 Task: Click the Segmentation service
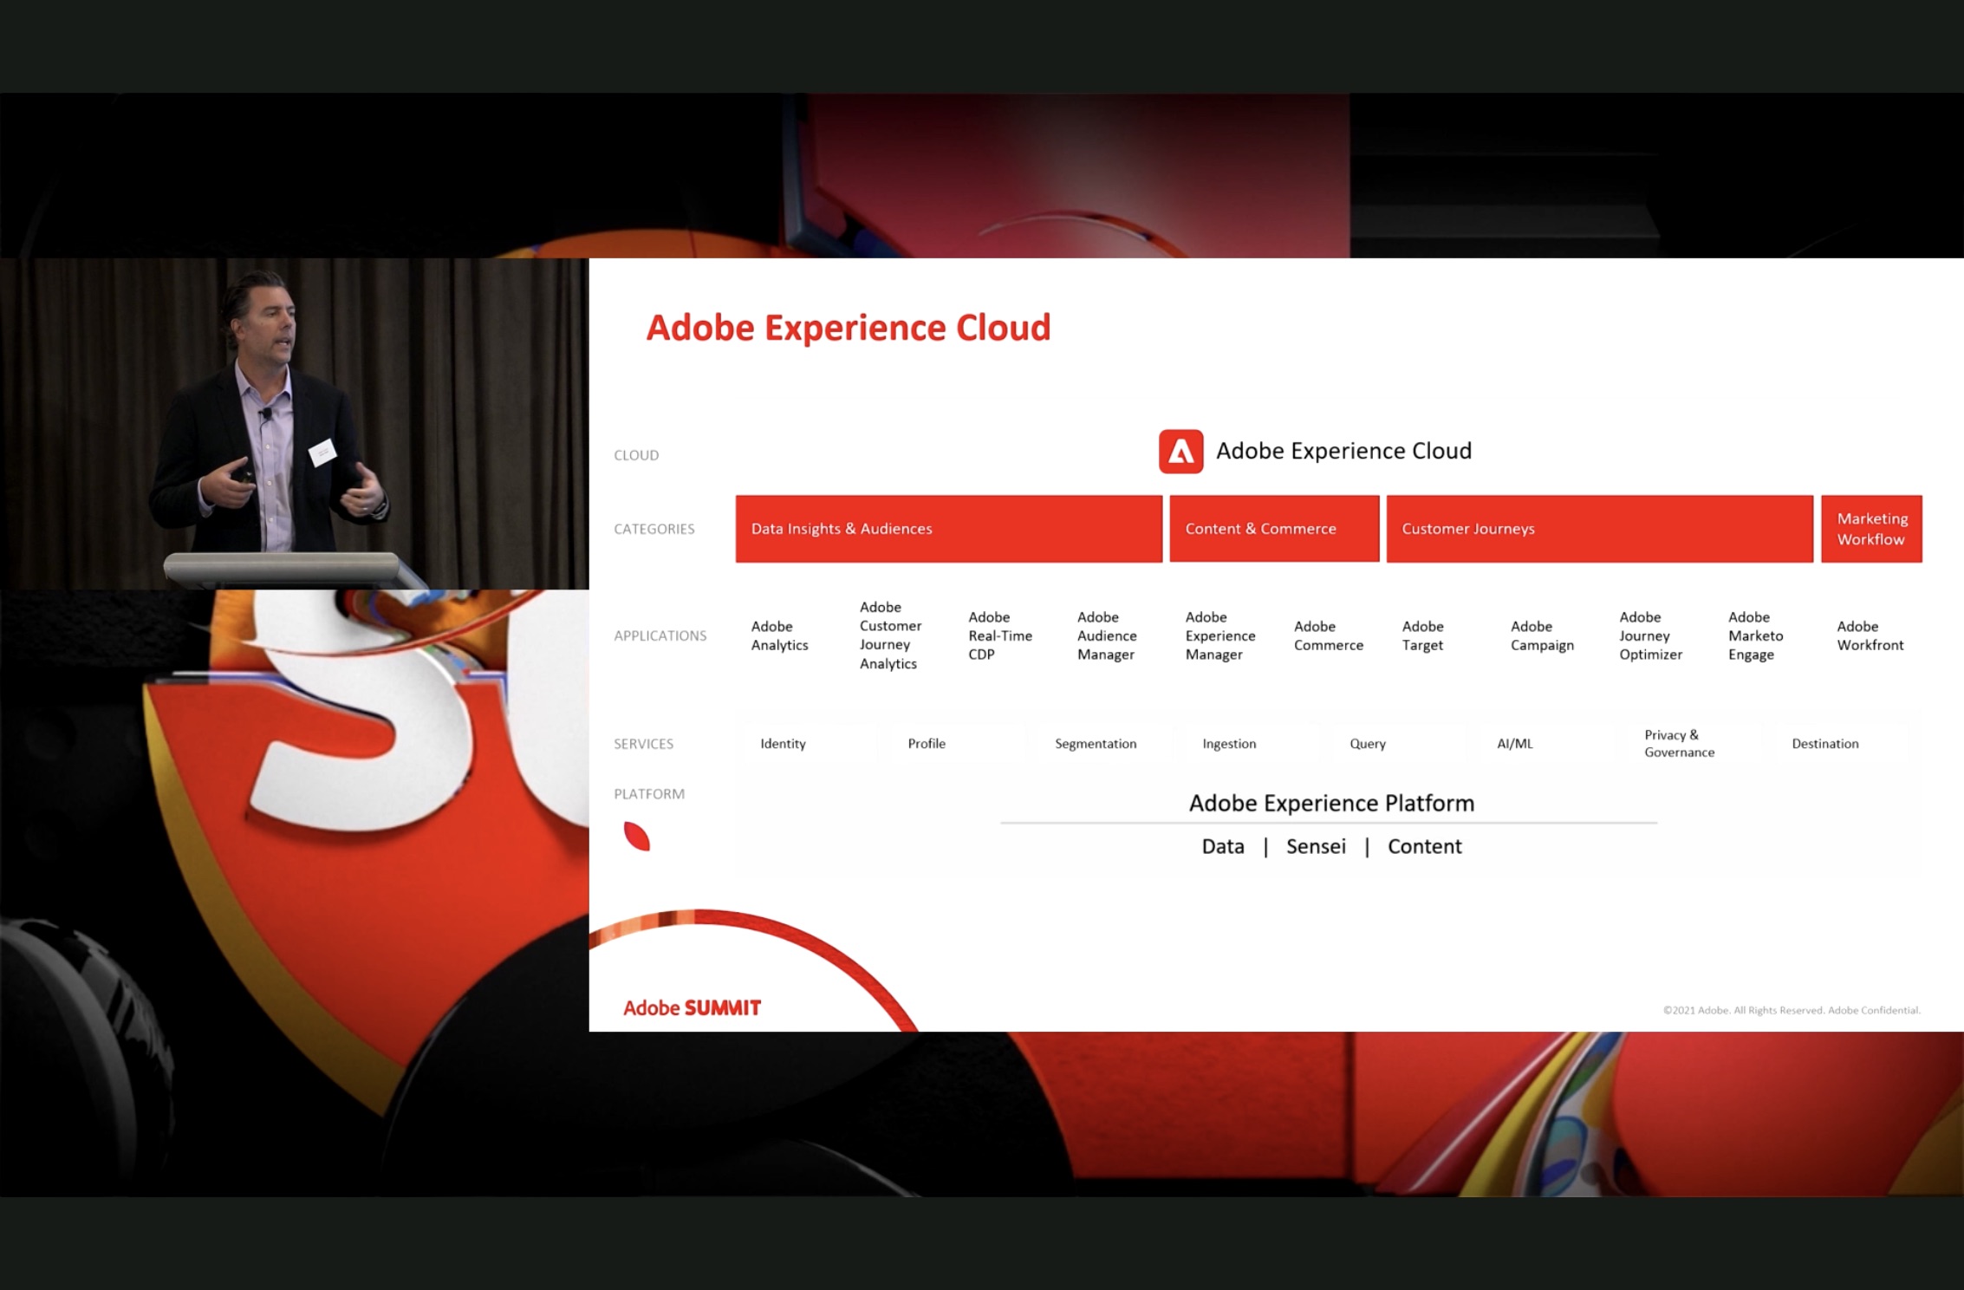point(1096,744)
